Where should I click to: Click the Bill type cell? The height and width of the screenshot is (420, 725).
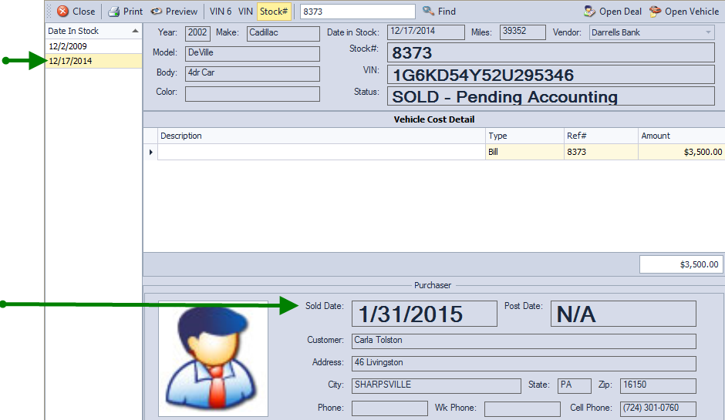click(524, 152)
